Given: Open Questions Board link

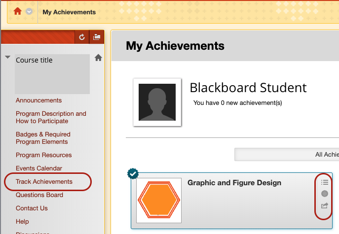Looking at the screenshot, I should [39, 195].
